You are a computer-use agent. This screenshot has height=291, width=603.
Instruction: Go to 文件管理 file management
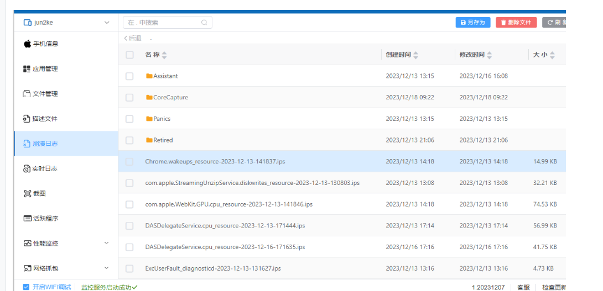coord(66,94)
